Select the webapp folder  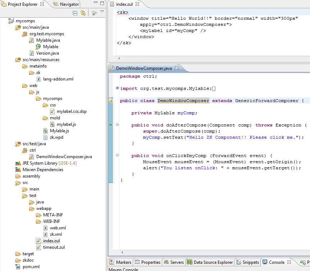[44, 208]
